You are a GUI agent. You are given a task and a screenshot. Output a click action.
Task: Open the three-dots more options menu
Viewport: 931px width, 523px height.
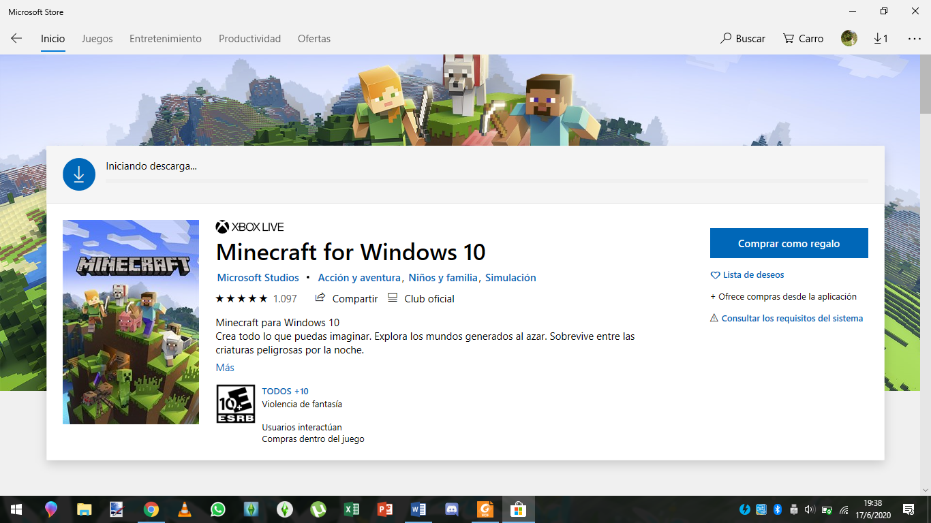(x=915, y=39)
